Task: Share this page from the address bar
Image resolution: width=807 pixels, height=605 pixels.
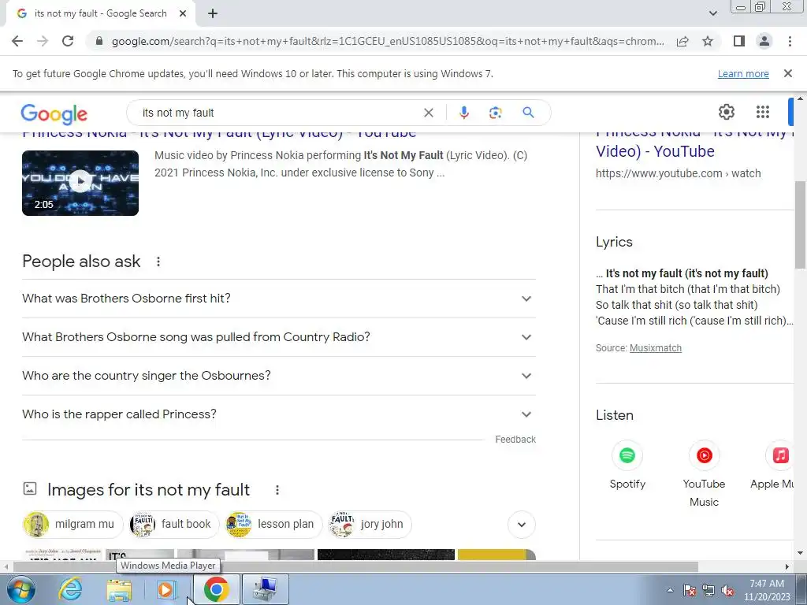Action: 682,41
